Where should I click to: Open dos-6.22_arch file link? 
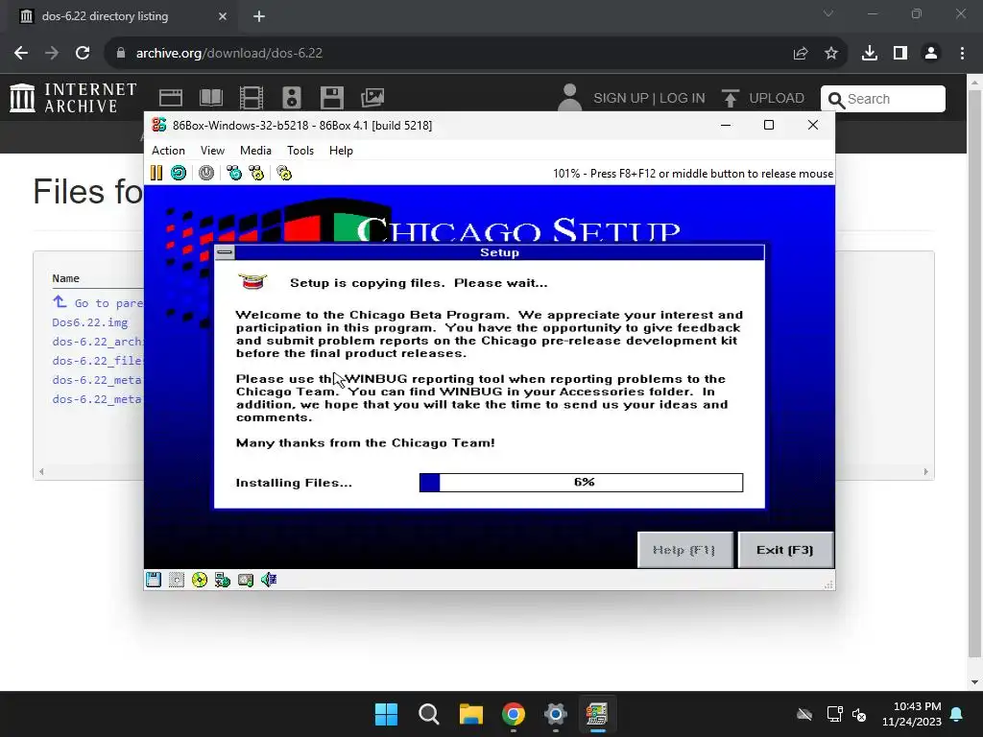[98, 342]
